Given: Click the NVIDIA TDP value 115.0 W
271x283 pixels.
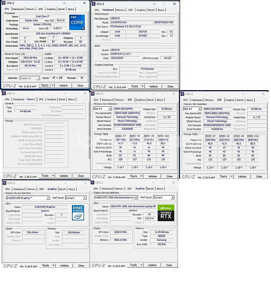Looking at the screenshot, I should [150, 218].
